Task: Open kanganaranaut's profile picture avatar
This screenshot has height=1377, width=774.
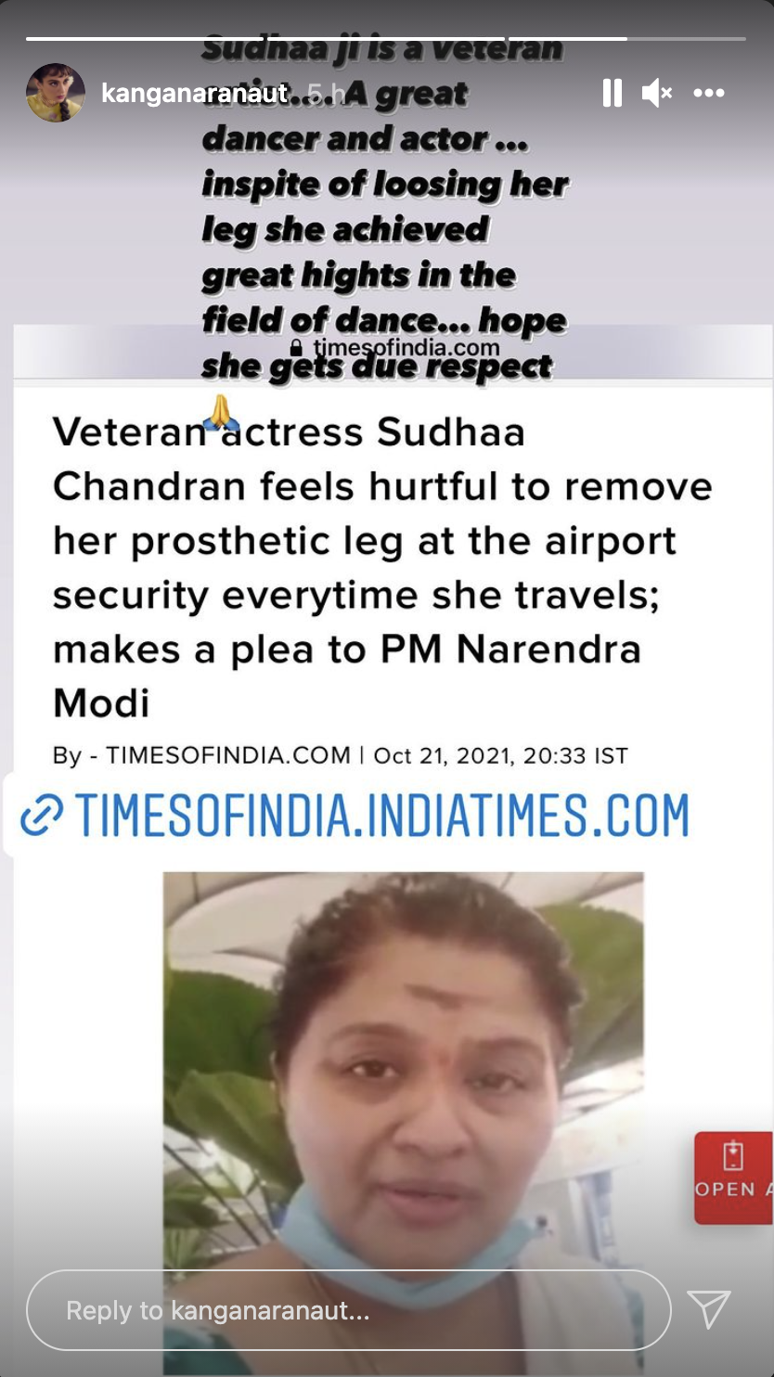Action: point(56,93)
